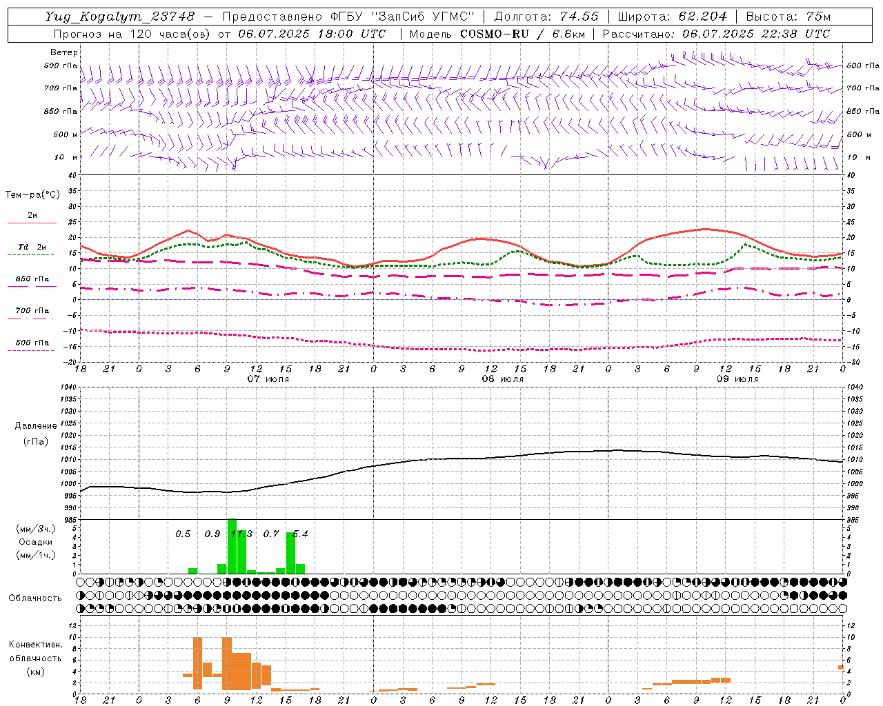Click the 07 июля date label

(x=268, y=379)
